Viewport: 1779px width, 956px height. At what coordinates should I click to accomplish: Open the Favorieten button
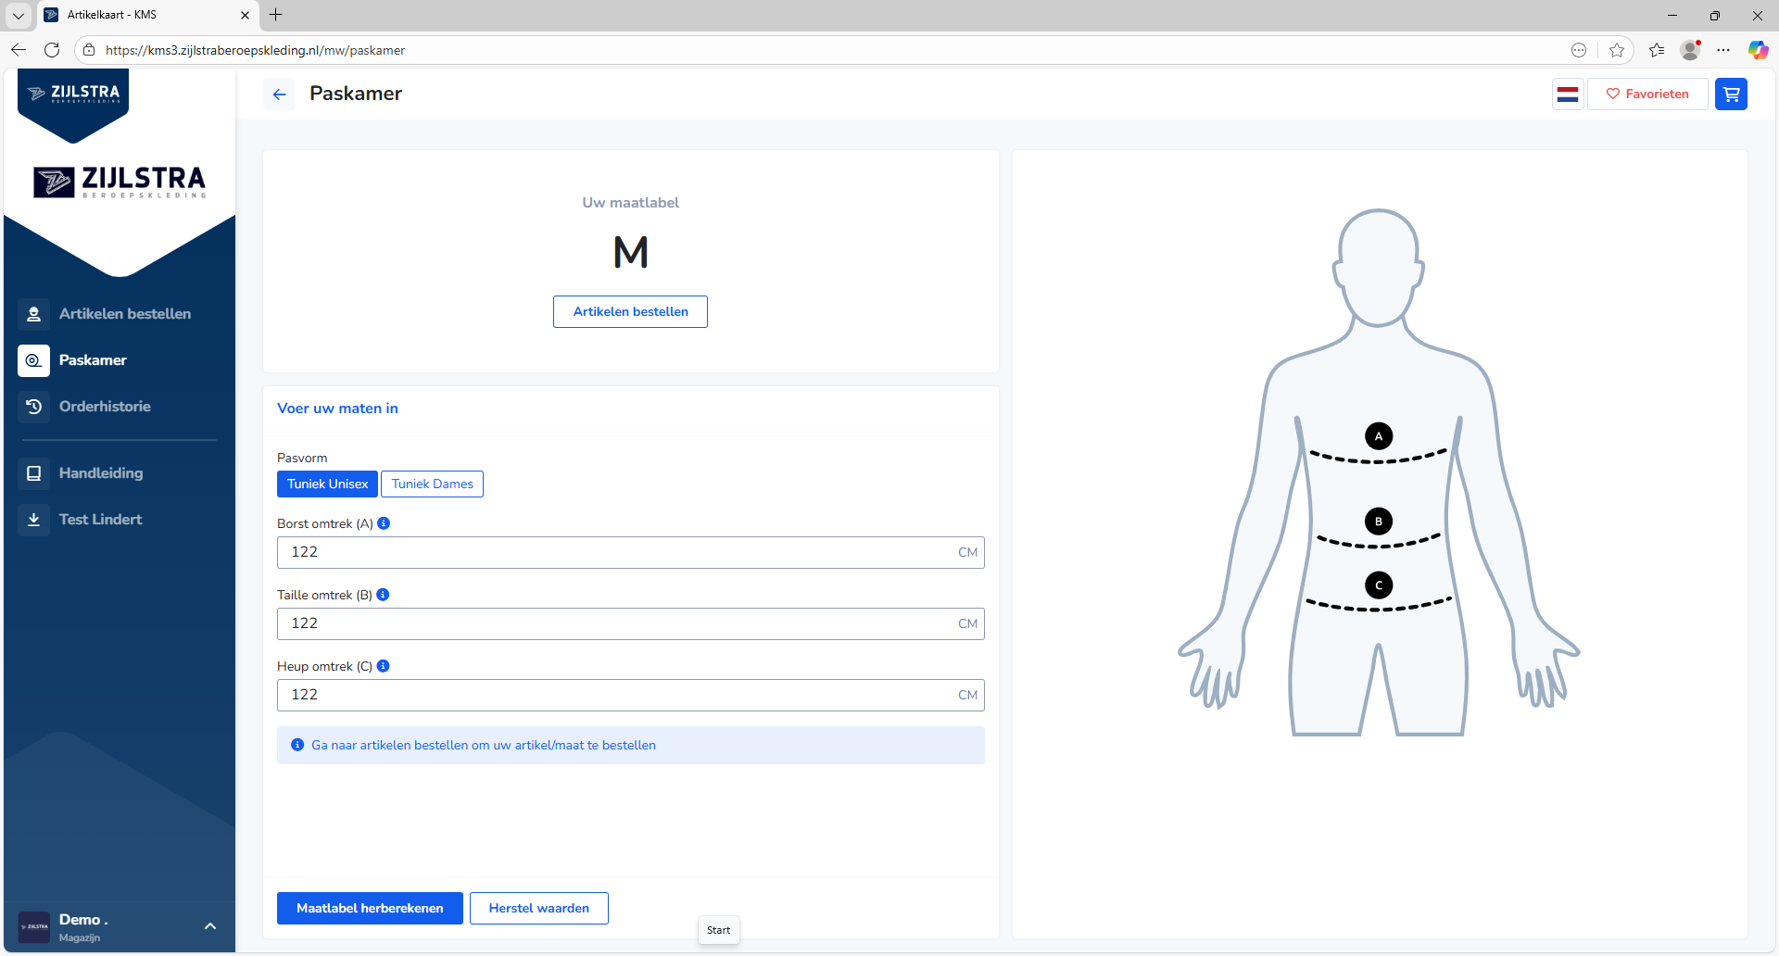[1647, 94]
